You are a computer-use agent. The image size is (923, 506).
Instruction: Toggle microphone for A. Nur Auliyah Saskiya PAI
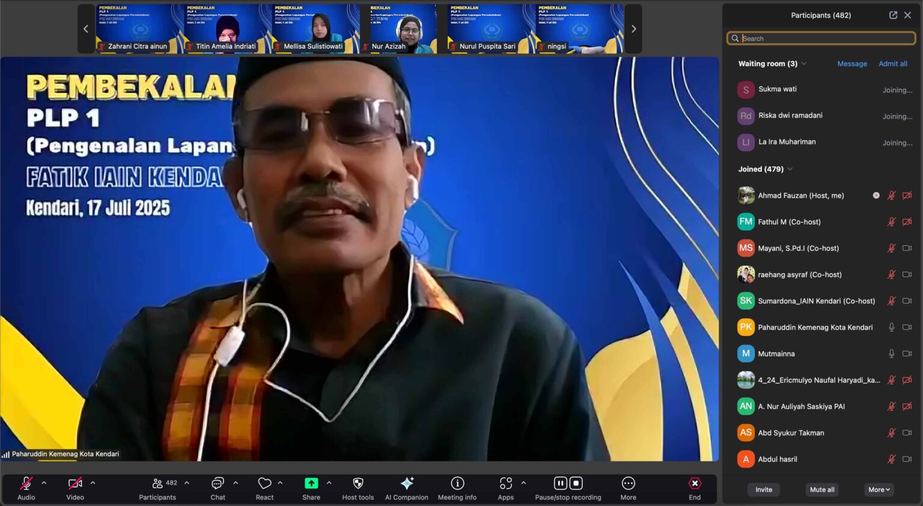[892, 407]
